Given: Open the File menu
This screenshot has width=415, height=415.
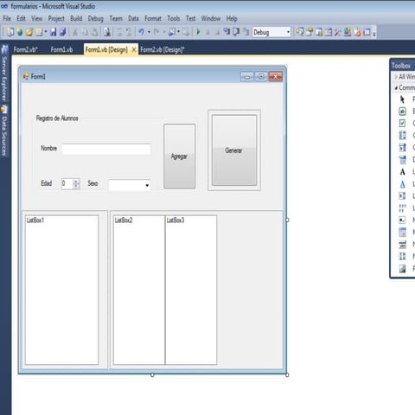Looking at the screenshot, I should tap(7, 18).
